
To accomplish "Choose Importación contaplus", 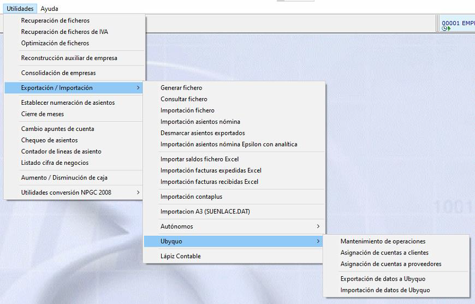I will [234, 196].
